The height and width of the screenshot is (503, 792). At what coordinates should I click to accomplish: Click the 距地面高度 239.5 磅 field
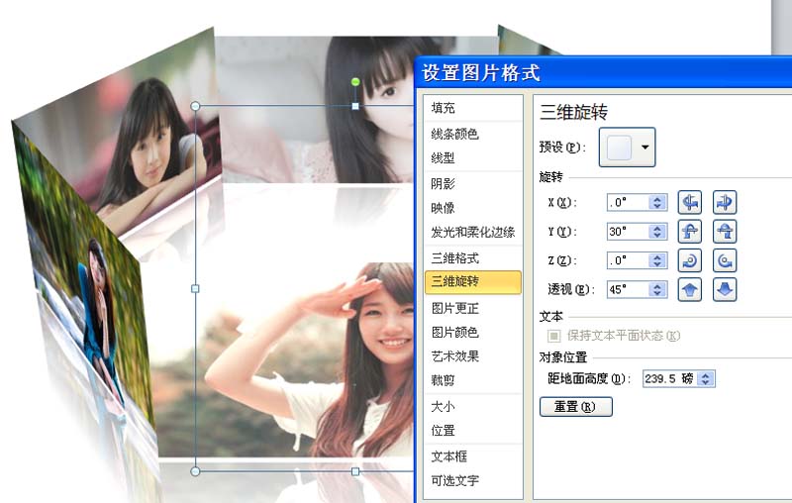[670, 379]
